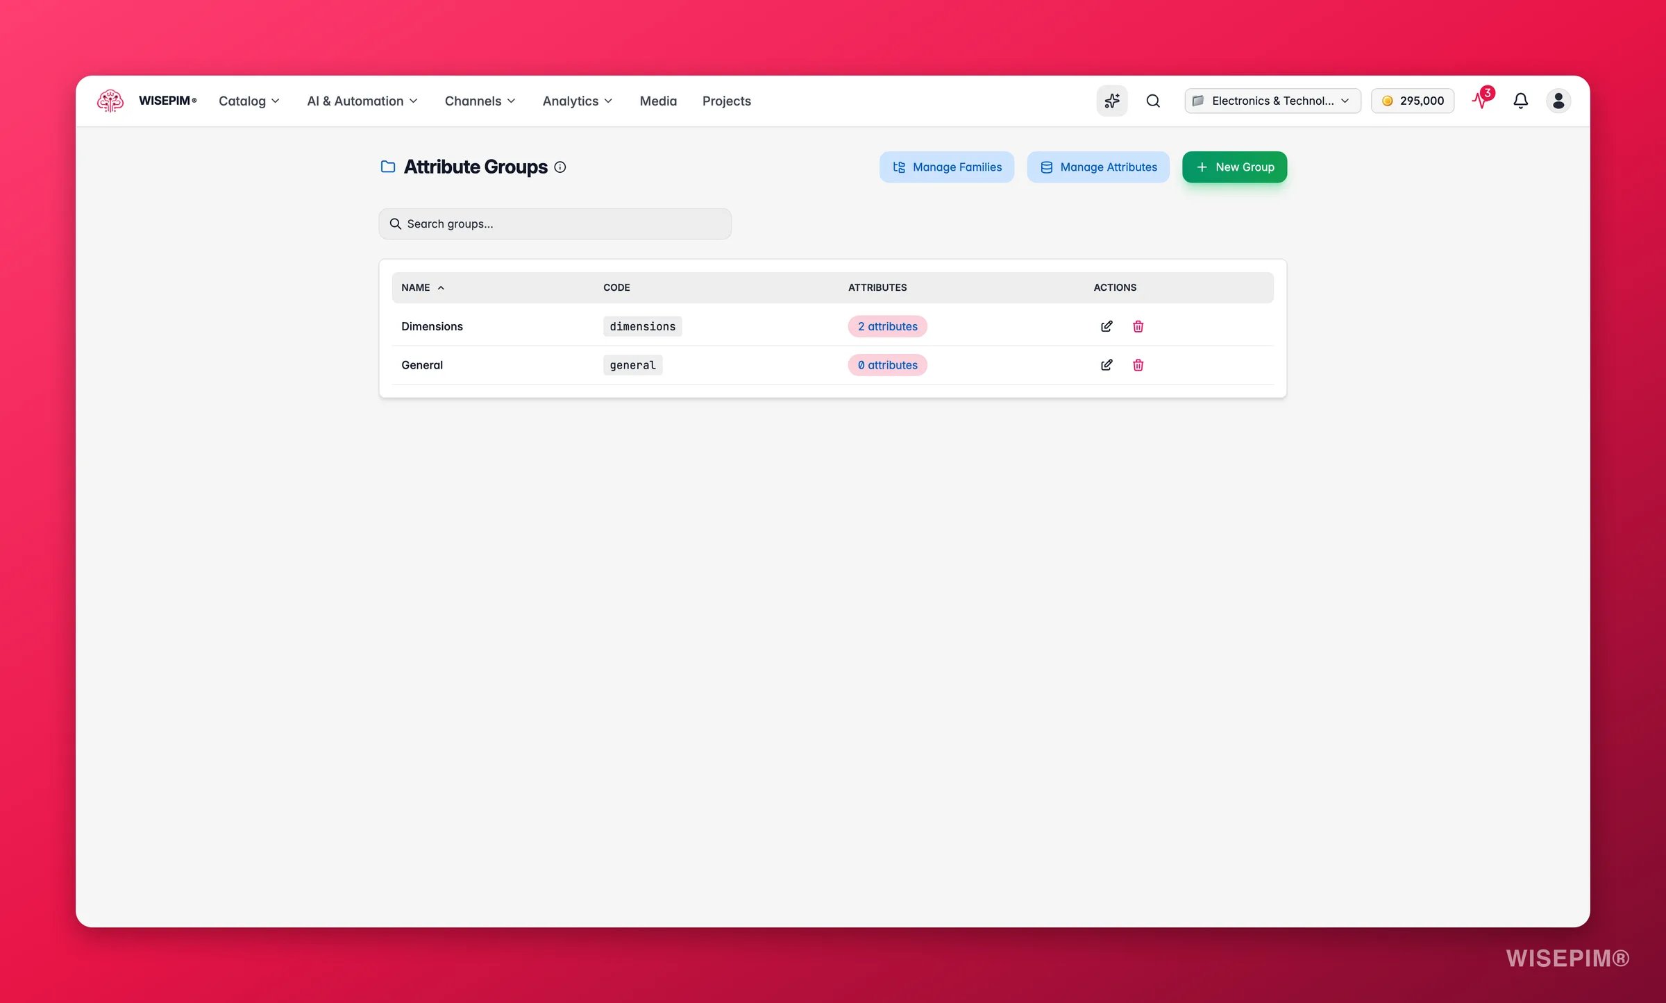Click the ACTIONS column header

coord(1115,287)
